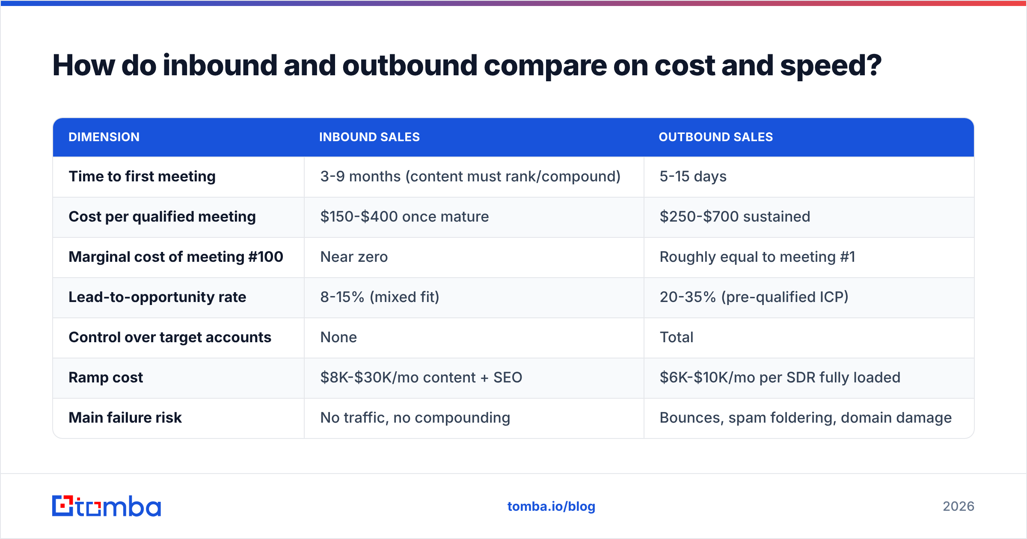1027x539 pixels.
Task: Click the 'Ramp cost' row label
Action: pos(106,378)
